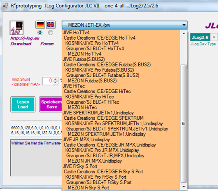Screen dimensions: 219x194
Task: Select JIVE HoTTv4 from the list
Action: click(121, 33)
